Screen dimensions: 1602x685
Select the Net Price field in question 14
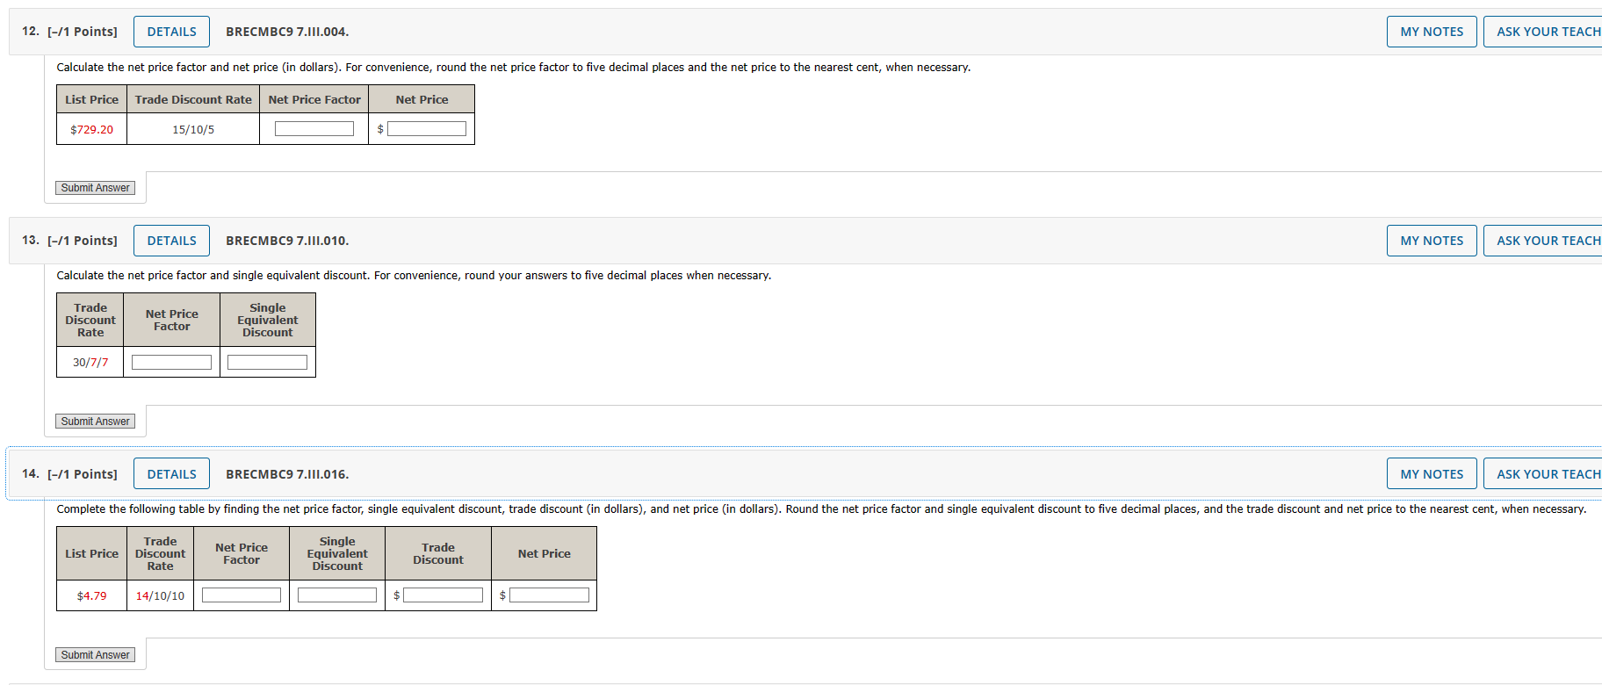click(x=548, y=595)
